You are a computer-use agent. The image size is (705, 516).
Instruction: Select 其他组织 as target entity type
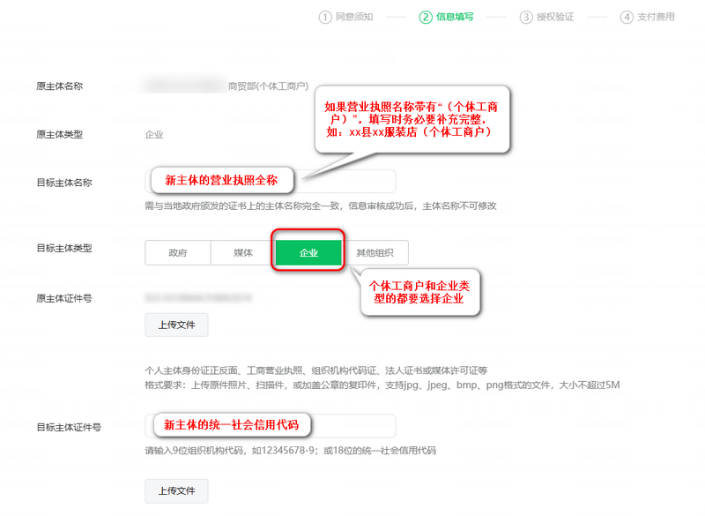click(375, 252)
